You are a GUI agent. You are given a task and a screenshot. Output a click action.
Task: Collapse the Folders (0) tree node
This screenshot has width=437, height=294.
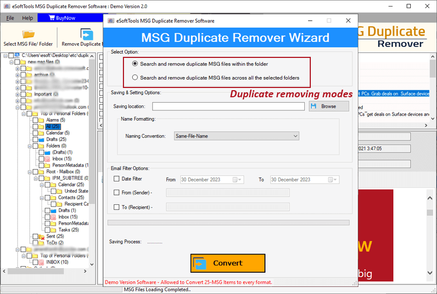point(29,146)
